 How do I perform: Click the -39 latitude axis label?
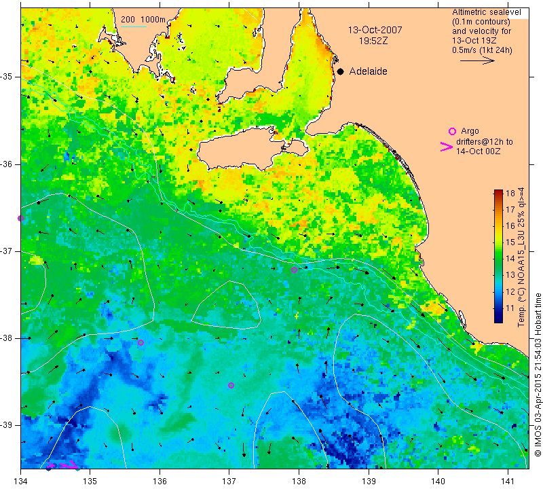pos(6,425)
